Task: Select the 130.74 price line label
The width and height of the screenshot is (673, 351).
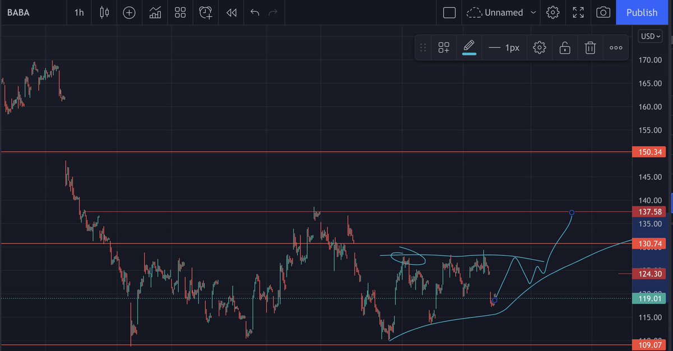Action: coord(651,244)
